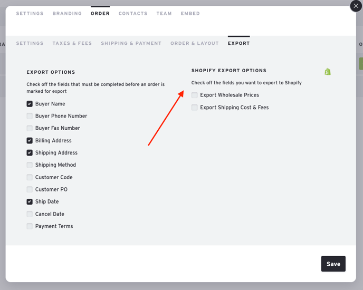This screenshot has width=363, height=290.
Task: Switch to the Branding tab
Action: point(67,13)
